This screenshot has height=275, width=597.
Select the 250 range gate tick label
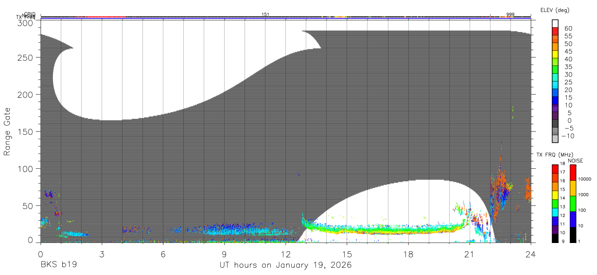[26, 58]
